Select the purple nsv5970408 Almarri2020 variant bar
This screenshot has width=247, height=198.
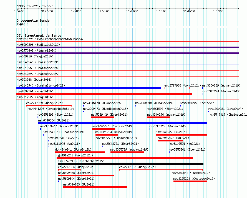(x=128, y=53)
